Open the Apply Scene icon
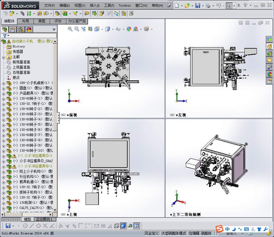 pyautogui.click(x=136, y=29)
